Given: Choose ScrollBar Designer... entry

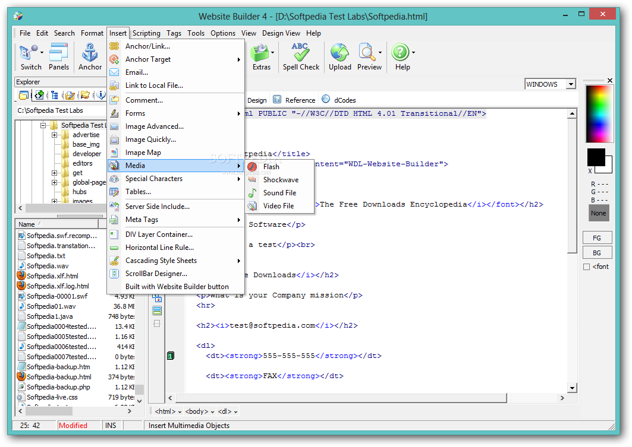Looking at the screenshot, I should [176, 274].
